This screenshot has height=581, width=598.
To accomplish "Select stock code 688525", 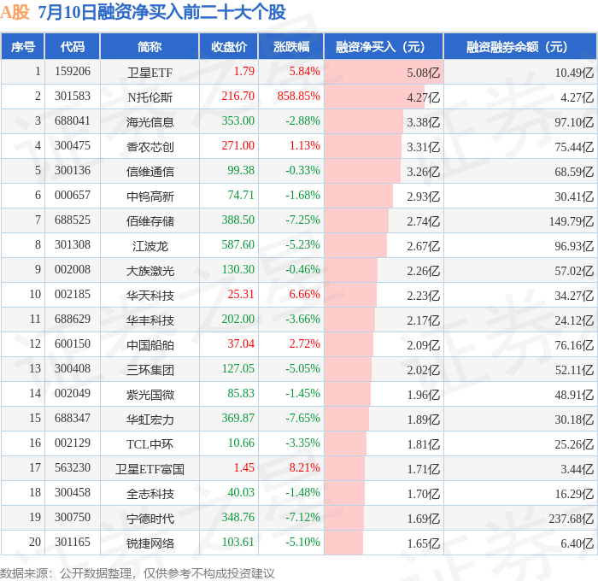I will pos(73,220).
